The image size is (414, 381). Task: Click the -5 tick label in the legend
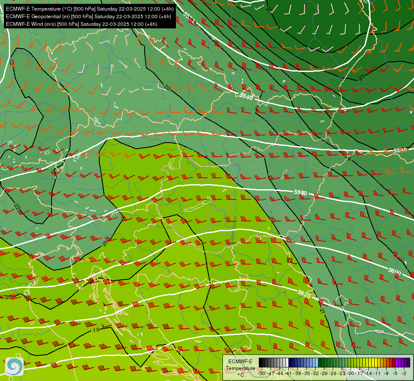click(x=395, y=373)
